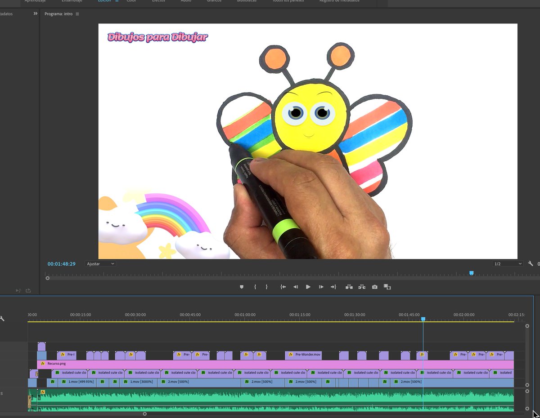Click timeline ruler at 00:01:00:00
540x418 pixels.
(x=244, y=315)
